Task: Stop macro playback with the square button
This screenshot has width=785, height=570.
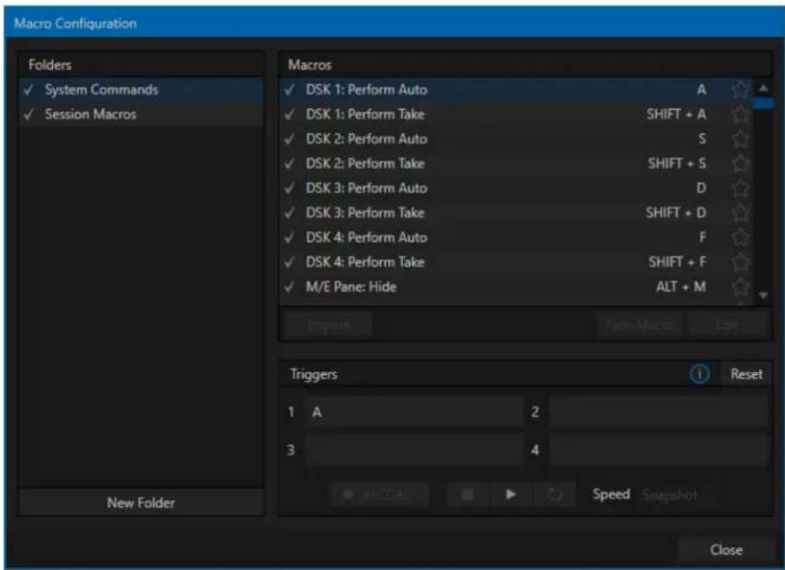Action: pyautogui.click(x=468, y=494)
